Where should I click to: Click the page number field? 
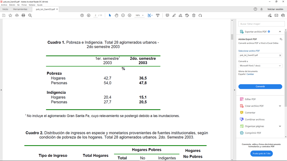coord(95,15)
